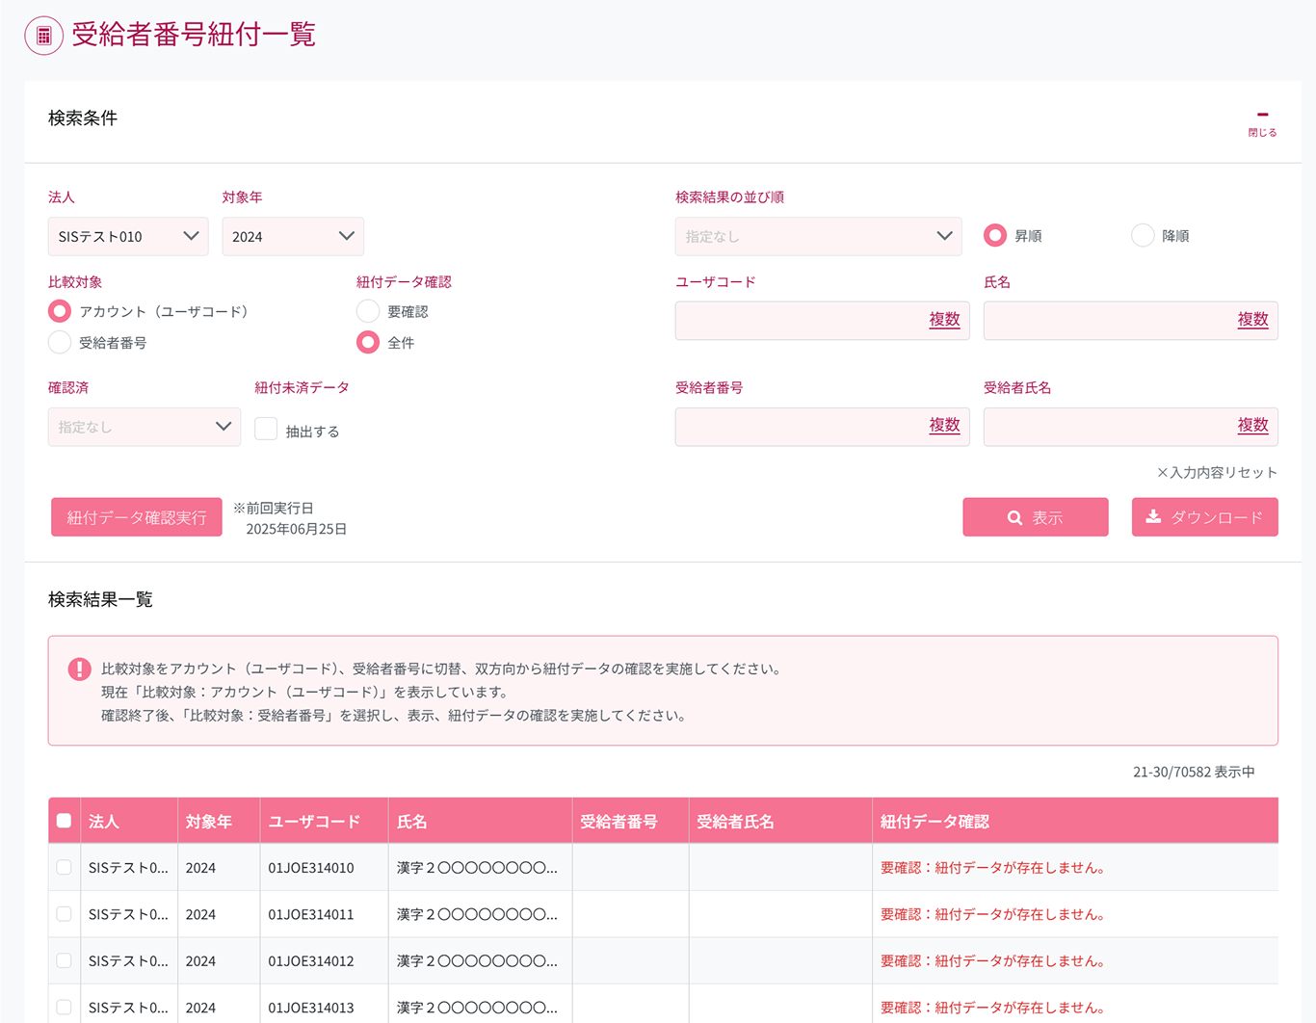The height and width of the screenshot is (1023, 1316).
Task: Select the 降順 radio button
Action: click(x=1143, y=236)
